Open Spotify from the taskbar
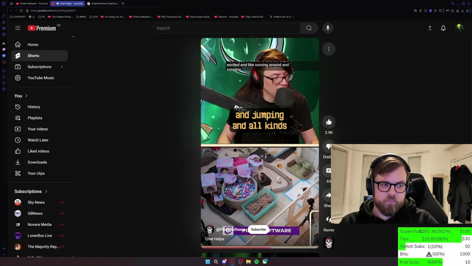The image size is (472, 266). [257, 262]
